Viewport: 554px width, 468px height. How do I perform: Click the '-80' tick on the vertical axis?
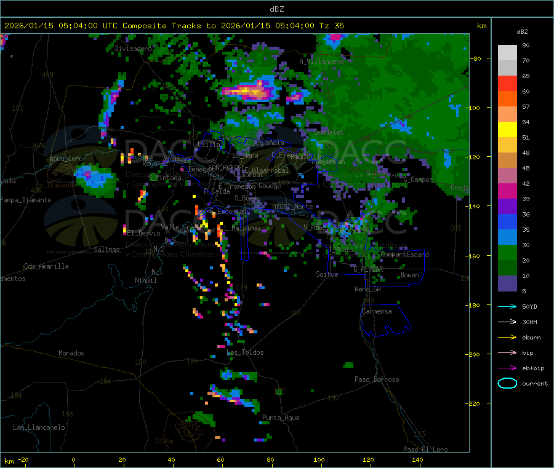(x=476, y=58)
